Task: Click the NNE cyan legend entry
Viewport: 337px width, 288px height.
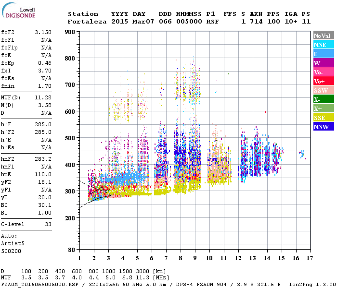Action: pos(323,45)
